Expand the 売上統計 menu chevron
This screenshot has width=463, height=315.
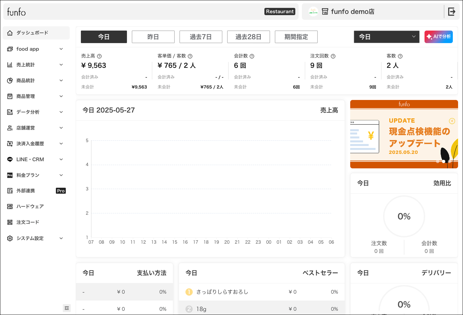pos(61,65)
